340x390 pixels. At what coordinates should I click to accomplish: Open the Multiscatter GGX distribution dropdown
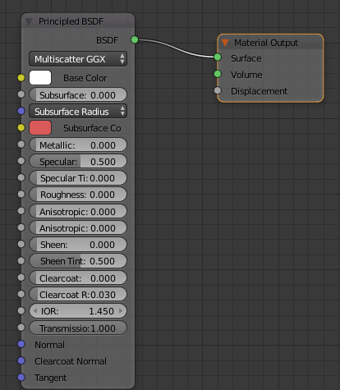[78, 59]
